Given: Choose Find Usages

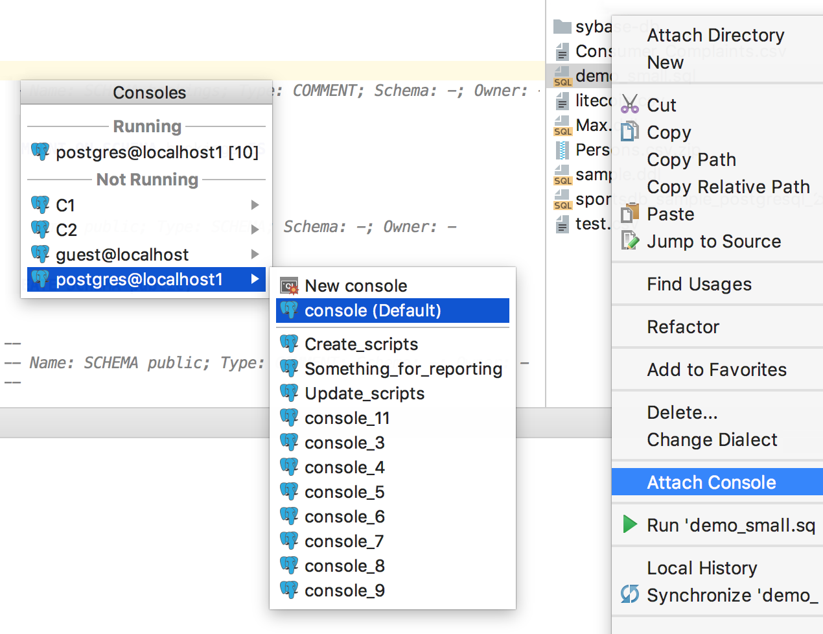Looking at the screenshot, I should pyautogui.click(x=717, y=284).
